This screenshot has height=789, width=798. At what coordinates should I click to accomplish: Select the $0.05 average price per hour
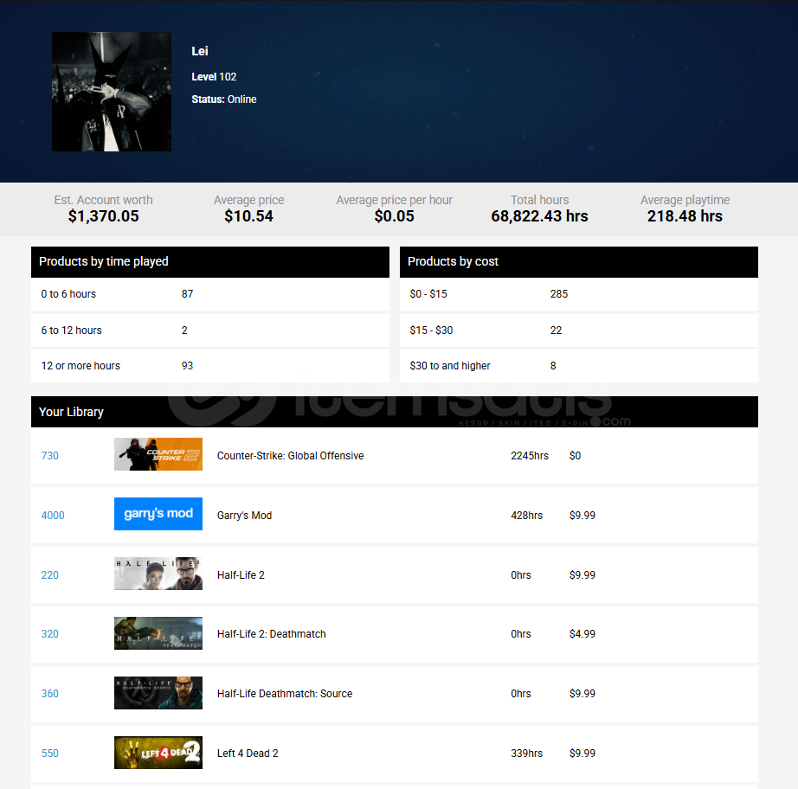(x=395, y=216)
